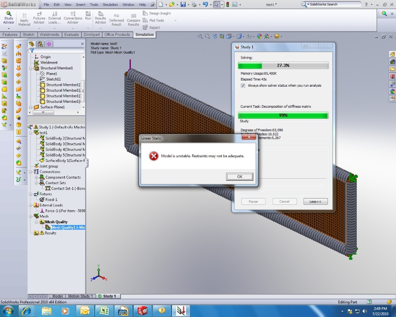Toggle Always show solver status checkbox
This screenshot has width=396, height=317.
pyautogui.click(x=243, y=85)
